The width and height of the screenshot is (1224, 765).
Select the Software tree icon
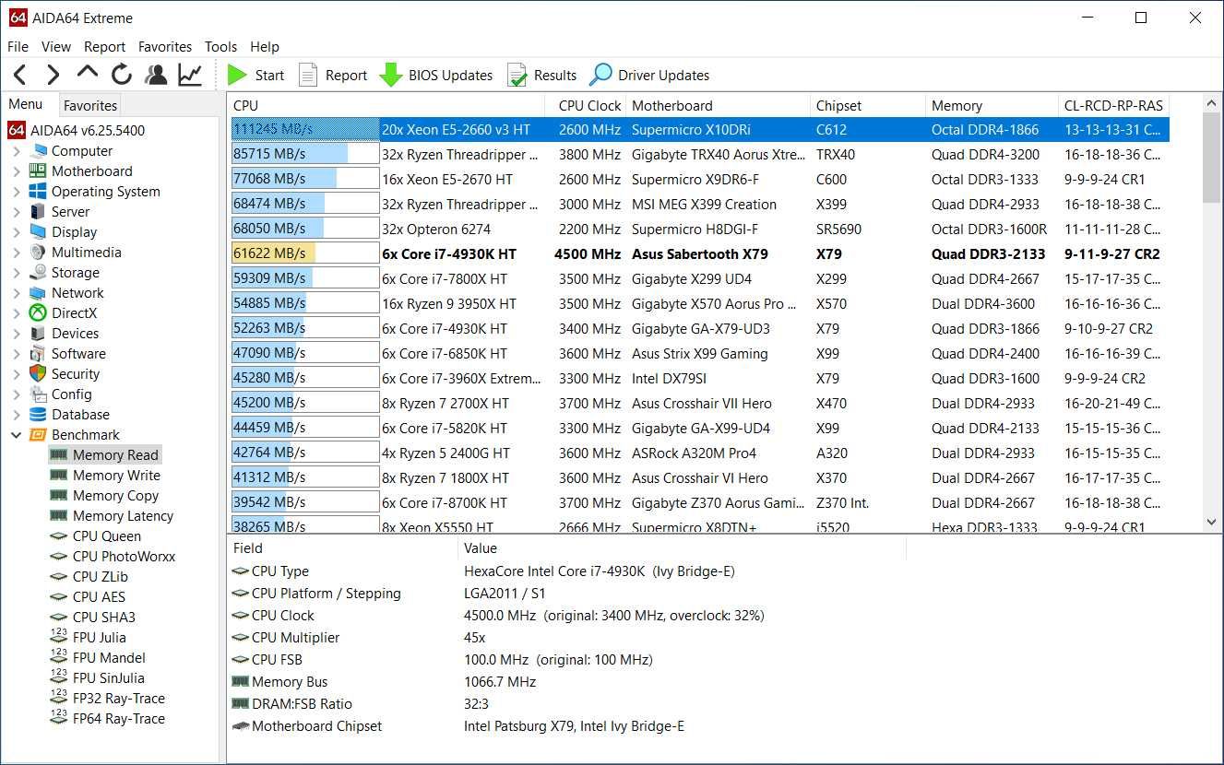(38, 353)
